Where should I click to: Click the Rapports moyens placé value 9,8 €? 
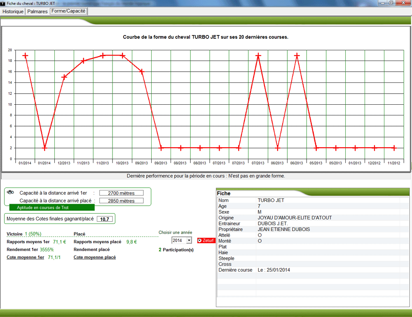pyautogui.click(x=131, y=242)
